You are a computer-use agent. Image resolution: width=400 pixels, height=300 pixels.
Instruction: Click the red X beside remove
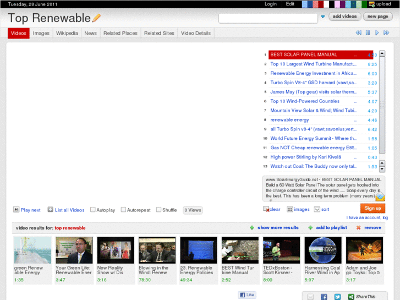pyautogui.click(x=358, y=227)
